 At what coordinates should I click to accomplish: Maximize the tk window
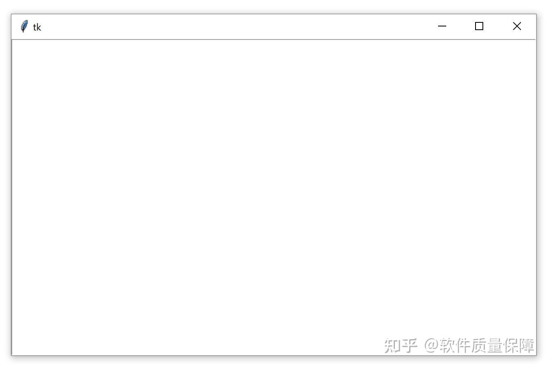[479, 26]
